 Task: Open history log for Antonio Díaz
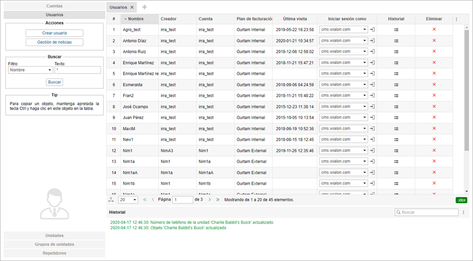pos(396,41)
